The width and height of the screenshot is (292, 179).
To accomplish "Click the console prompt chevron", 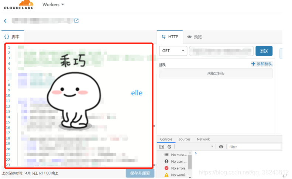I will (x=196, y=153).
